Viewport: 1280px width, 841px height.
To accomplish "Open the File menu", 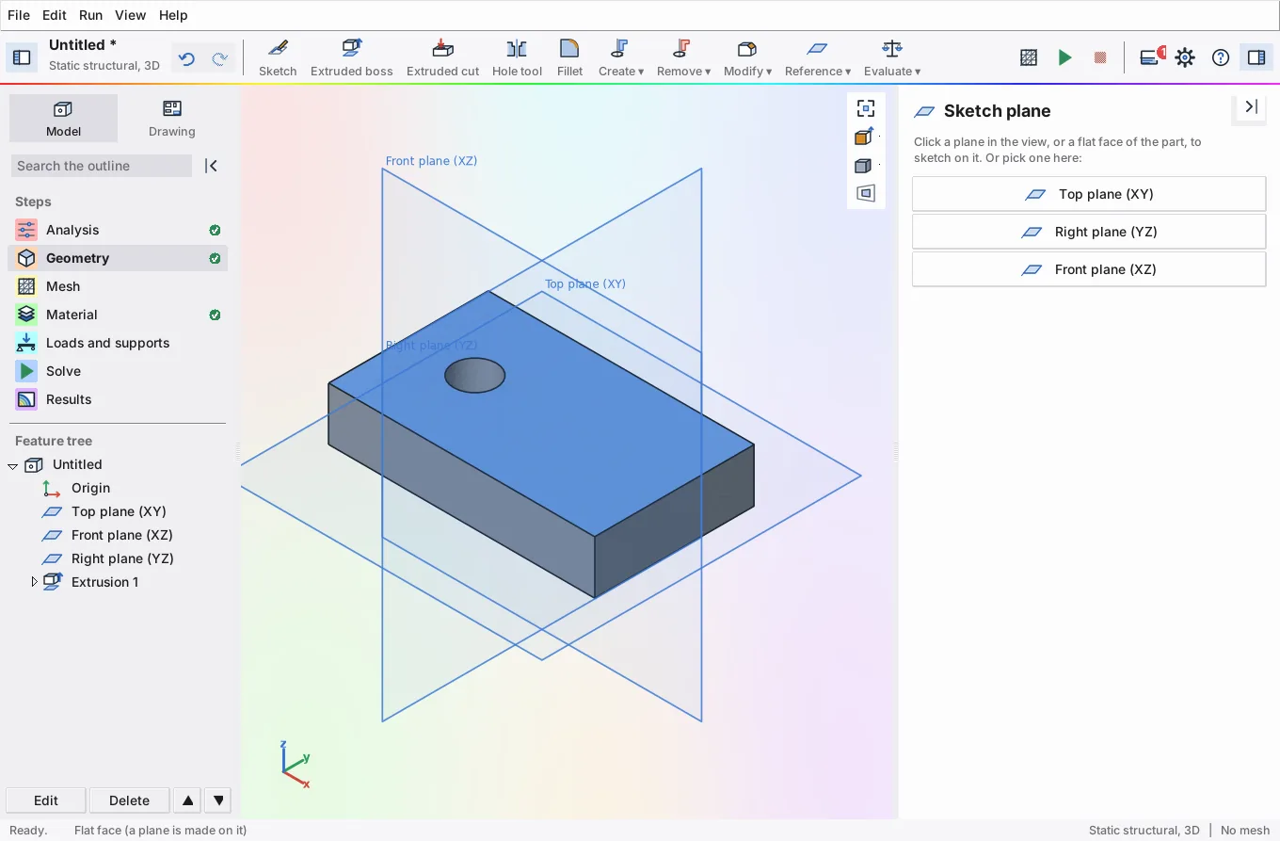I will (x=19, y=15).
